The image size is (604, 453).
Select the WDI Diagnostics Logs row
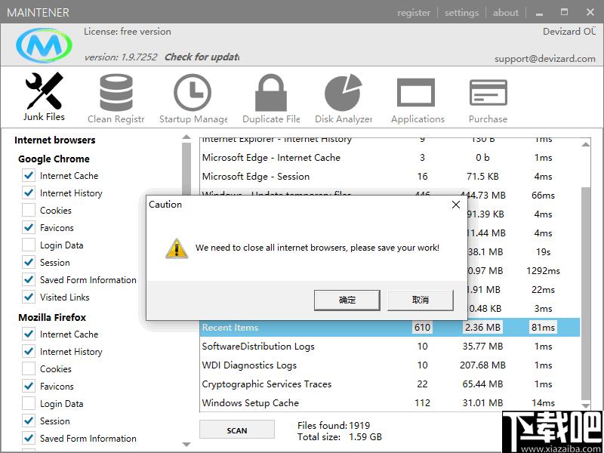click(x=390, y=365)
